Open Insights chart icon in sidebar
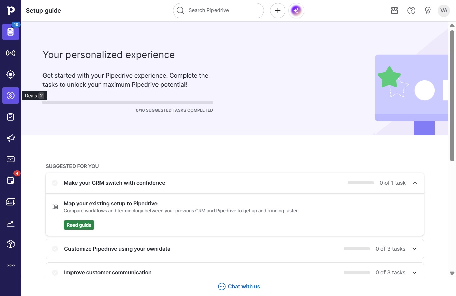The image size is (456, 296). coord(11,223)
